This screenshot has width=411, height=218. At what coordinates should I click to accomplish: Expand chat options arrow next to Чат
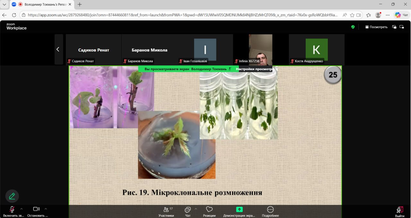pos(196,209)
